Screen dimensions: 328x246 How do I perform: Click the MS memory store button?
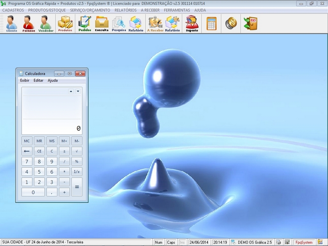52,141
